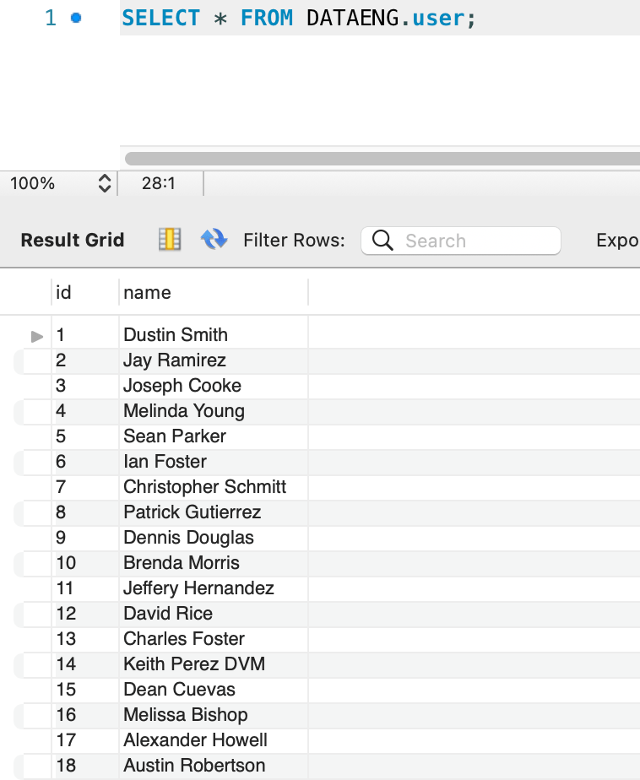Select the Dustin Smith name cell
The image size is (640, 780).
pyautogui.click(x=176, y=335)
